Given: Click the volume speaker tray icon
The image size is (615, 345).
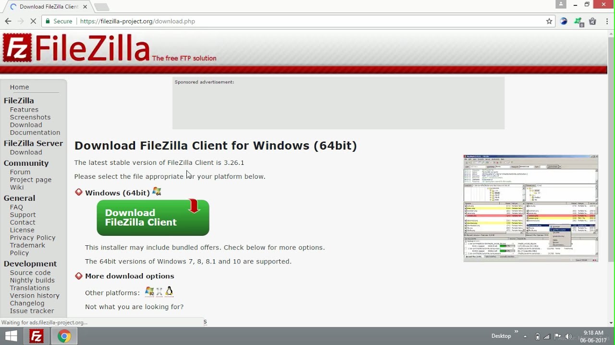Looking at the screenshot, I should pyautogui.click(x=569, y=336).
